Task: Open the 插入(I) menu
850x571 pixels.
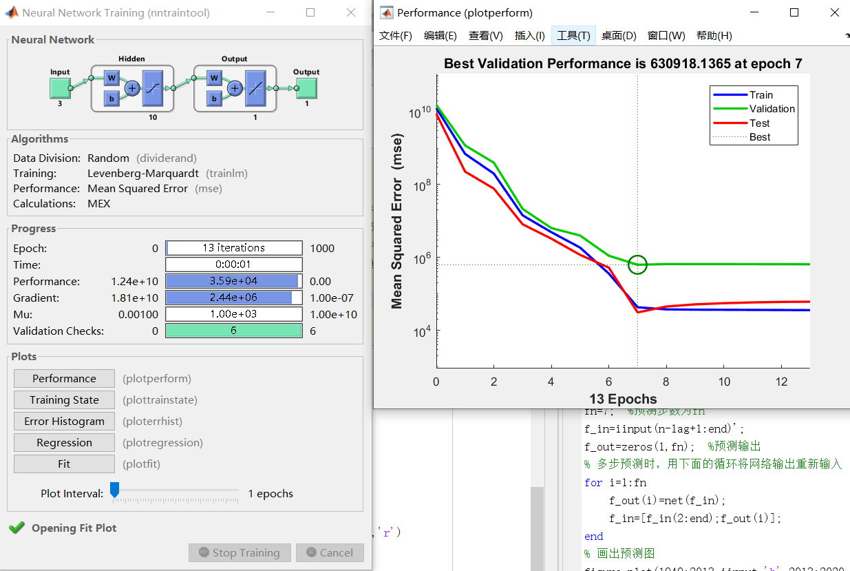Action: tap(530, 36)
